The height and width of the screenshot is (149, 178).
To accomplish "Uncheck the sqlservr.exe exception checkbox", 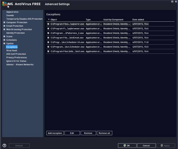I will pyautogui.click(x=48, y=24).
